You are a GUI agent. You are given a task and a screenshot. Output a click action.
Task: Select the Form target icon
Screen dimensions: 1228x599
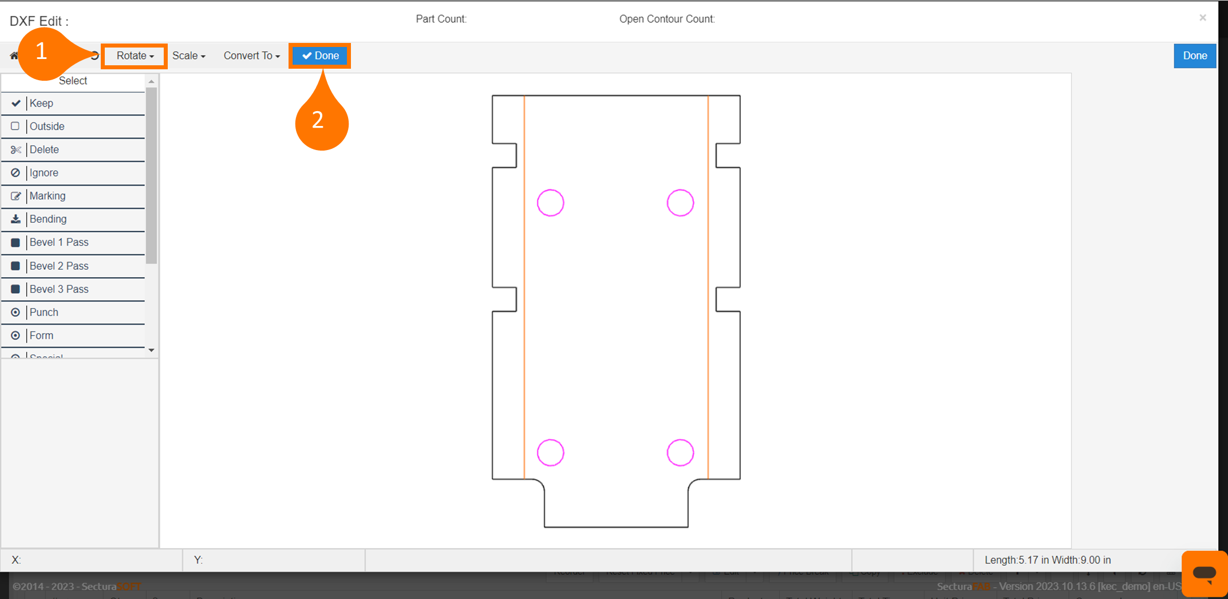[x=15, y=336]
